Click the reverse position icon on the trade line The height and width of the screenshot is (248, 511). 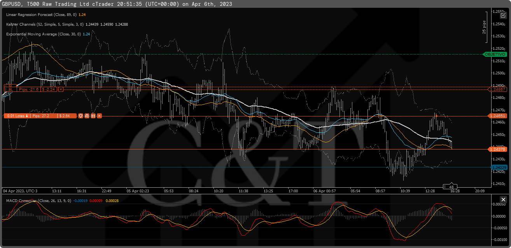point(87,116)
